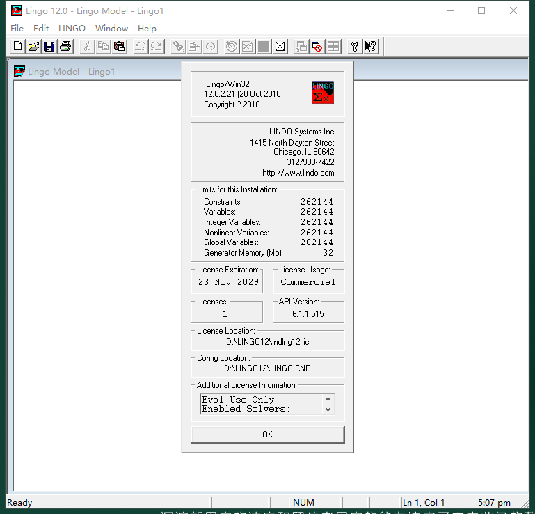Click 'Ln 1, Col 1' in status bar

coord(424,503)
